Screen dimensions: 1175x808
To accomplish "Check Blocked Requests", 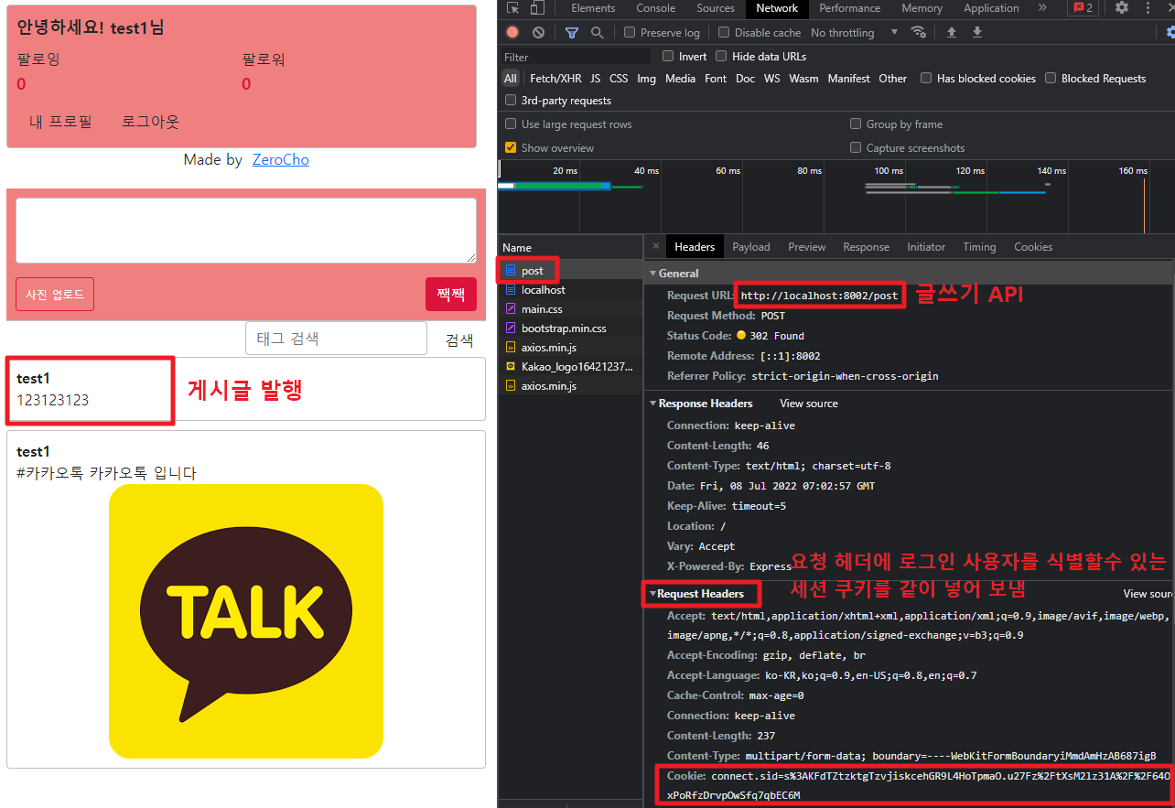I will 1051,78.
